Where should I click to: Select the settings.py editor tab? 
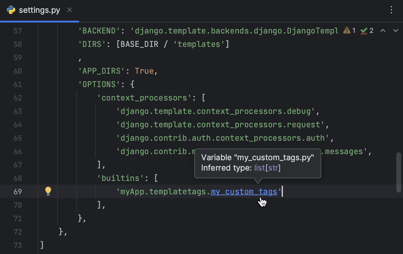pos(40,10)
